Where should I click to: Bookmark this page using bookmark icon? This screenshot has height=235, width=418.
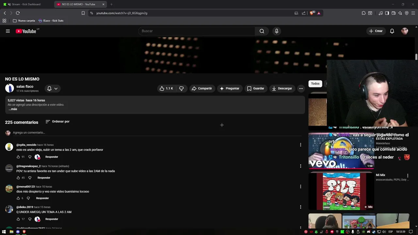(x=83, y=13)
